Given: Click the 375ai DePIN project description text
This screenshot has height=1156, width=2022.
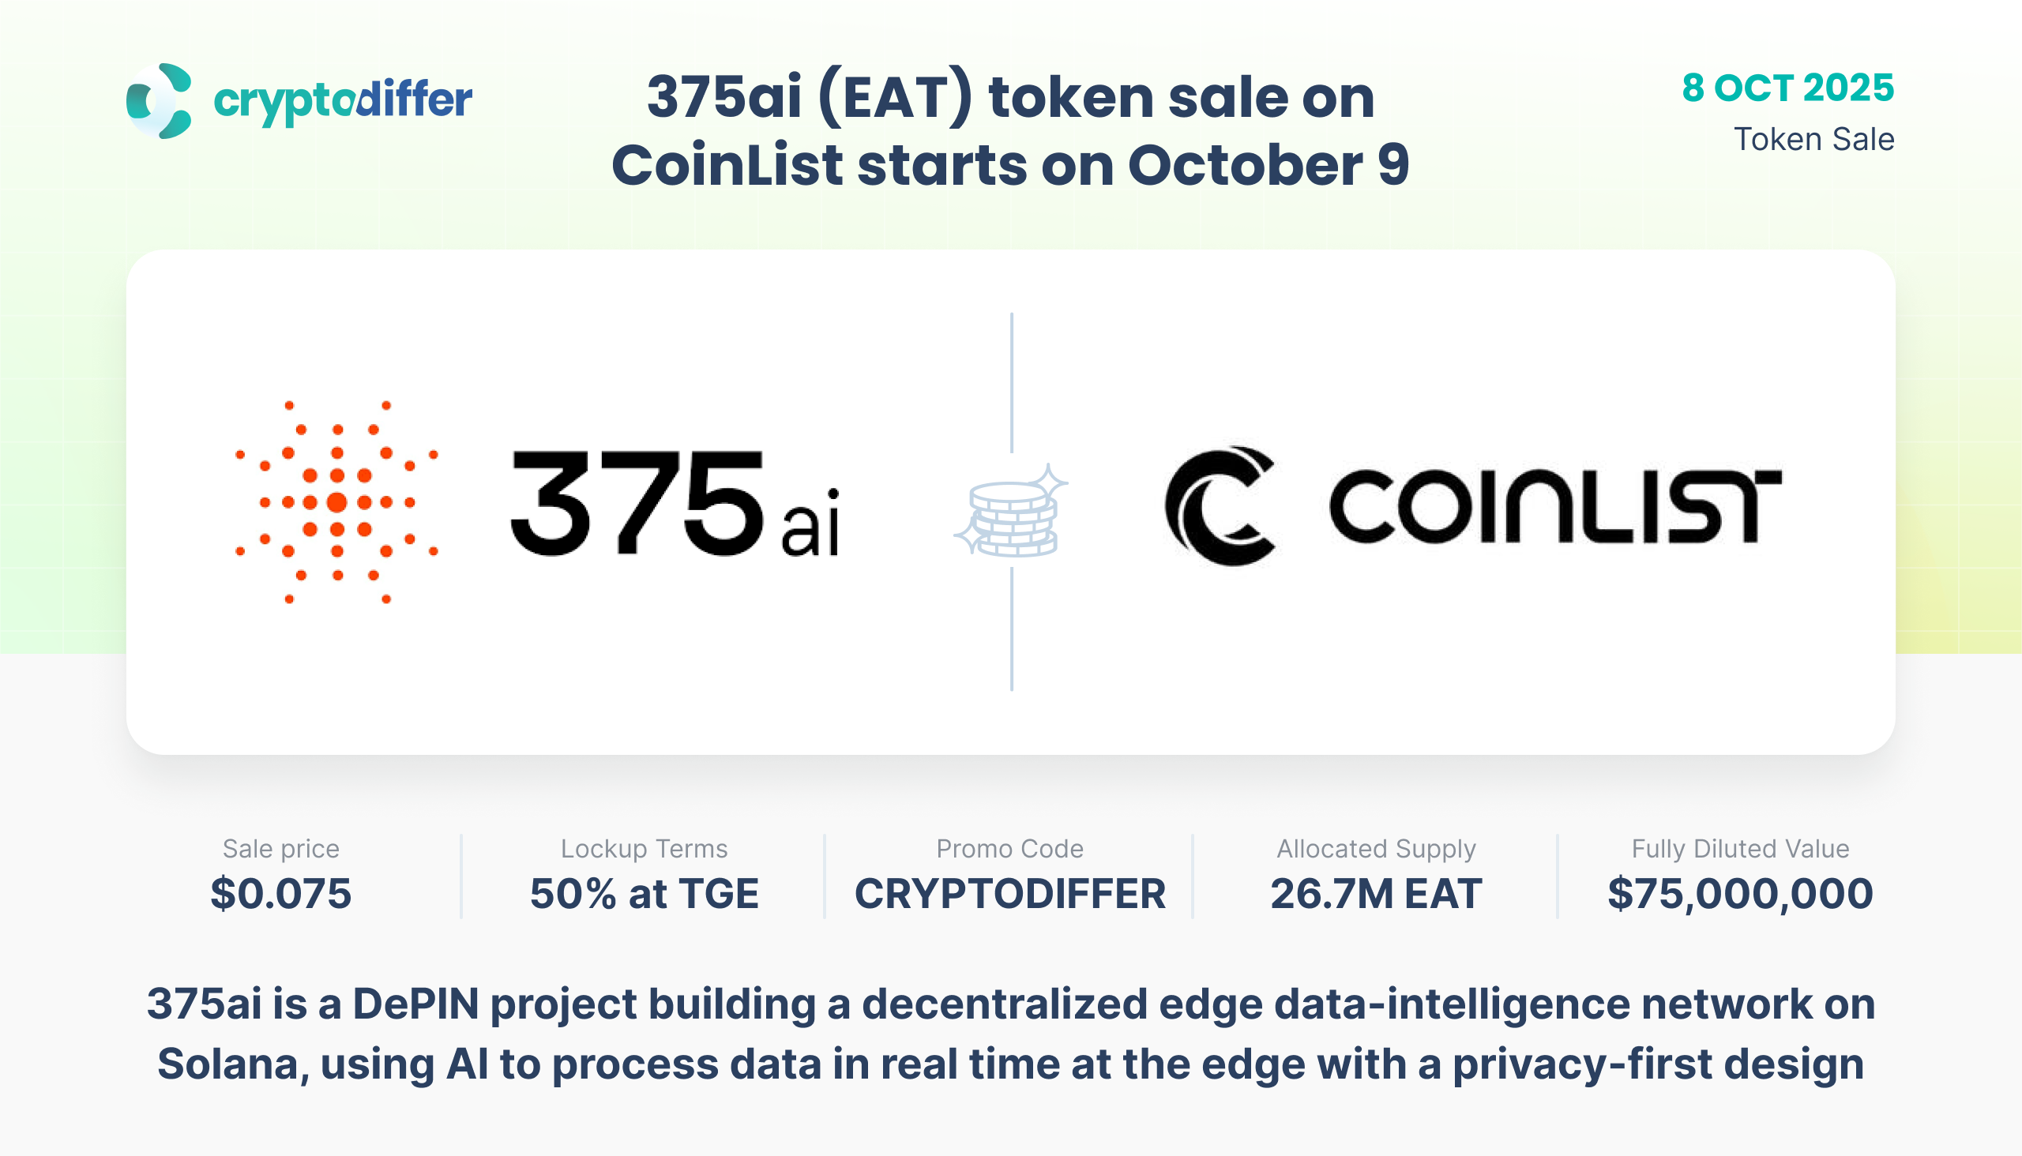Looking at the screenshot, I should 1010,1034.
